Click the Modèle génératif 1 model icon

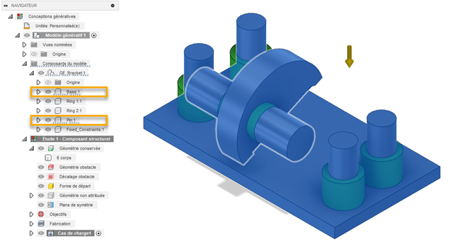point(36,36)
